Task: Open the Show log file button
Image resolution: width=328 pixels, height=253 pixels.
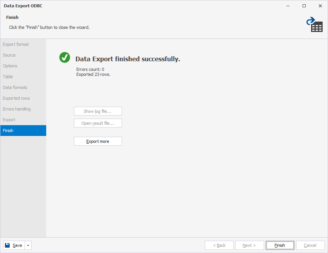Action: coord(98,111)
